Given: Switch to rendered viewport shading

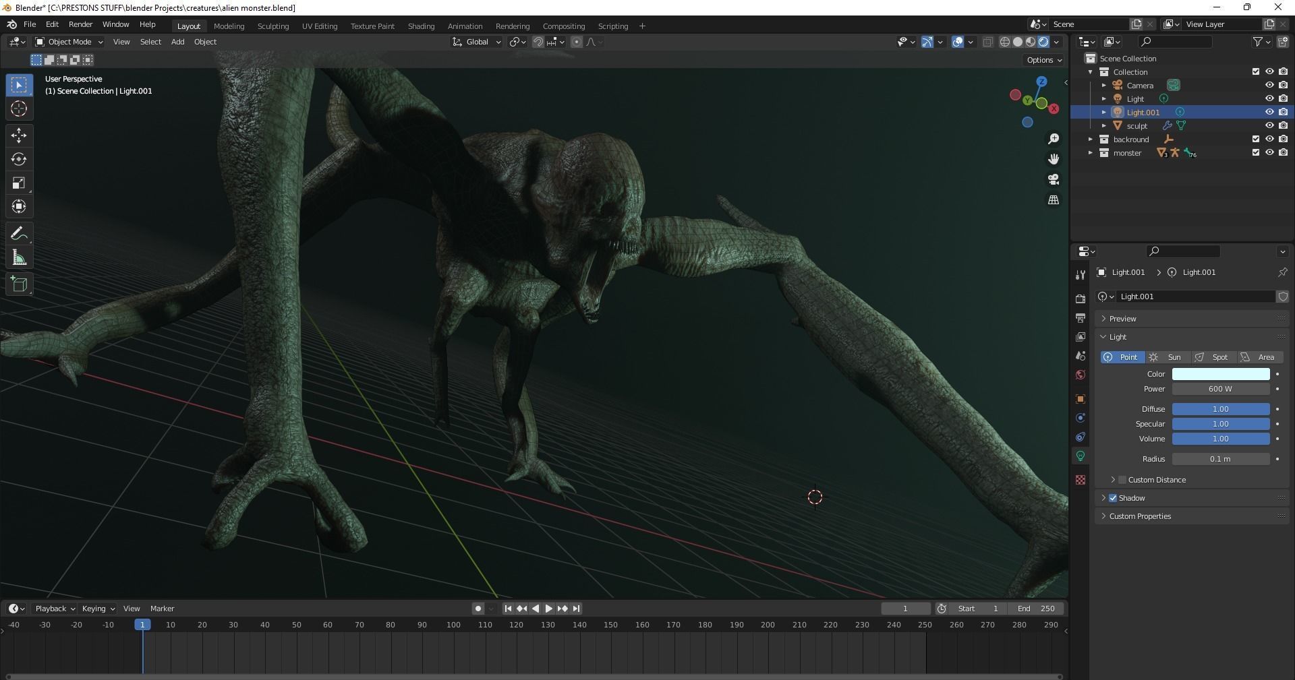Looking at the screenshot, I should click(x=1043, y=42).
